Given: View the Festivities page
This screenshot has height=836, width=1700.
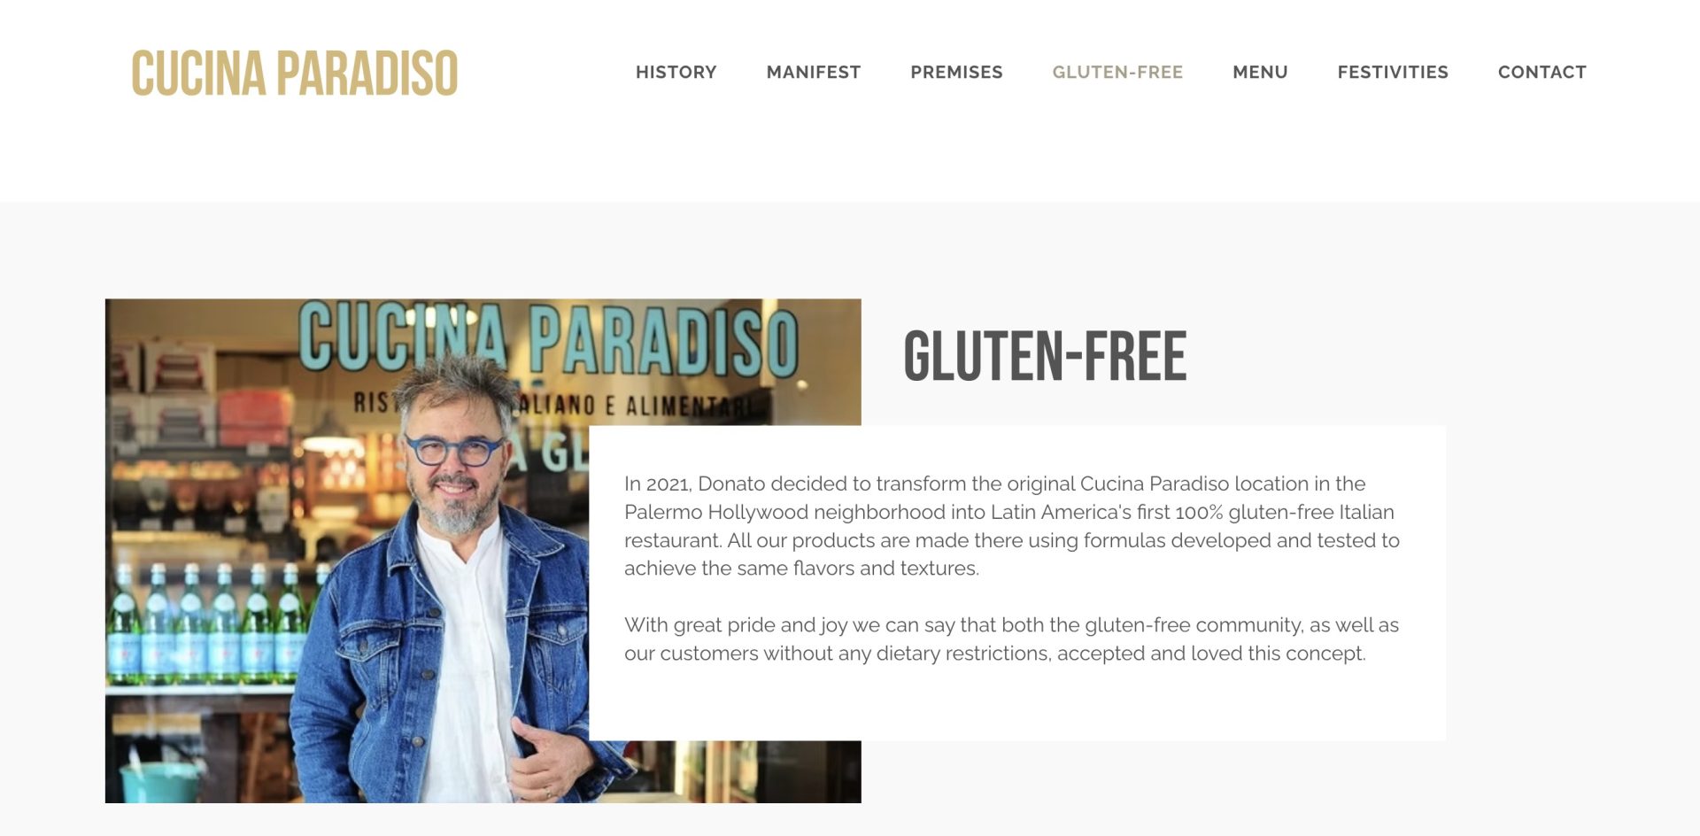Looking at the screenshot, I should pyautogui.click(x=1393, y=72).
